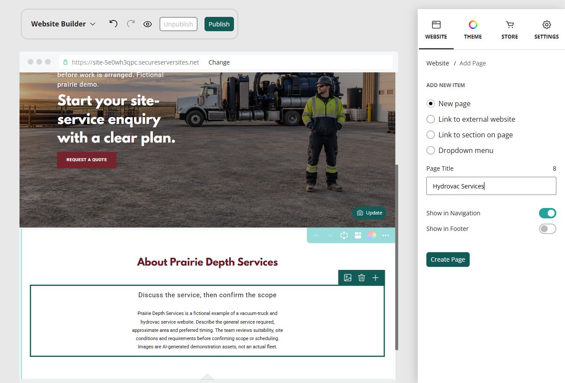Viewport: 565px width, 383px height.
Task: Click the preview vertical scrollbar
Action: point(396,257)
